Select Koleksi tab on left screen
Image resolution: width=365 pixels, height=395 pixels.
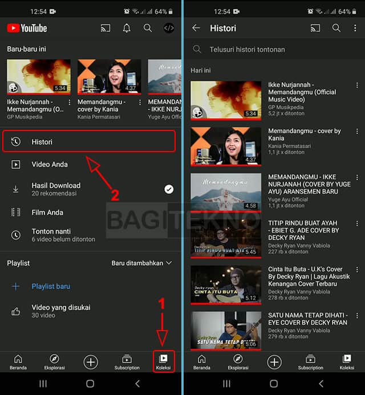tap(163, 362)
